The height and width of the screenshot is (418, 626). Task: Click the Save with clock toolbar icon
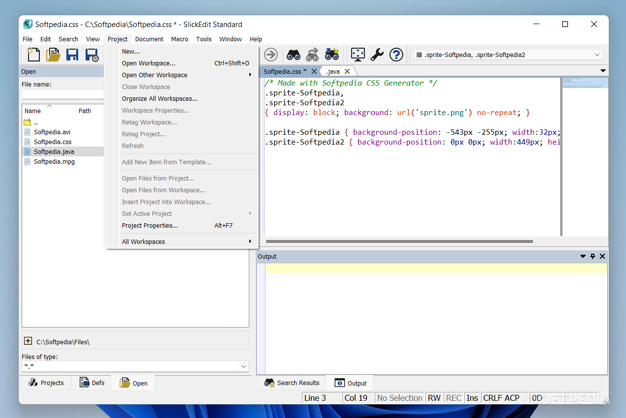92,55
